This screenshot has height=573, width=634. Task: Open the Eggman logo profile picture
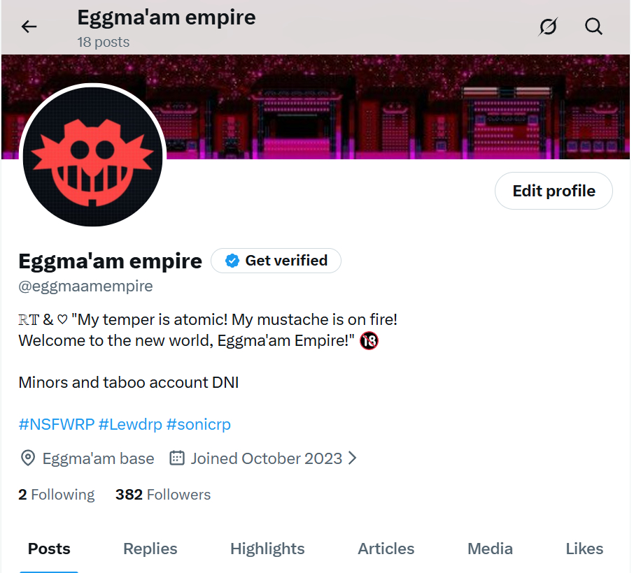click(92, 157)
